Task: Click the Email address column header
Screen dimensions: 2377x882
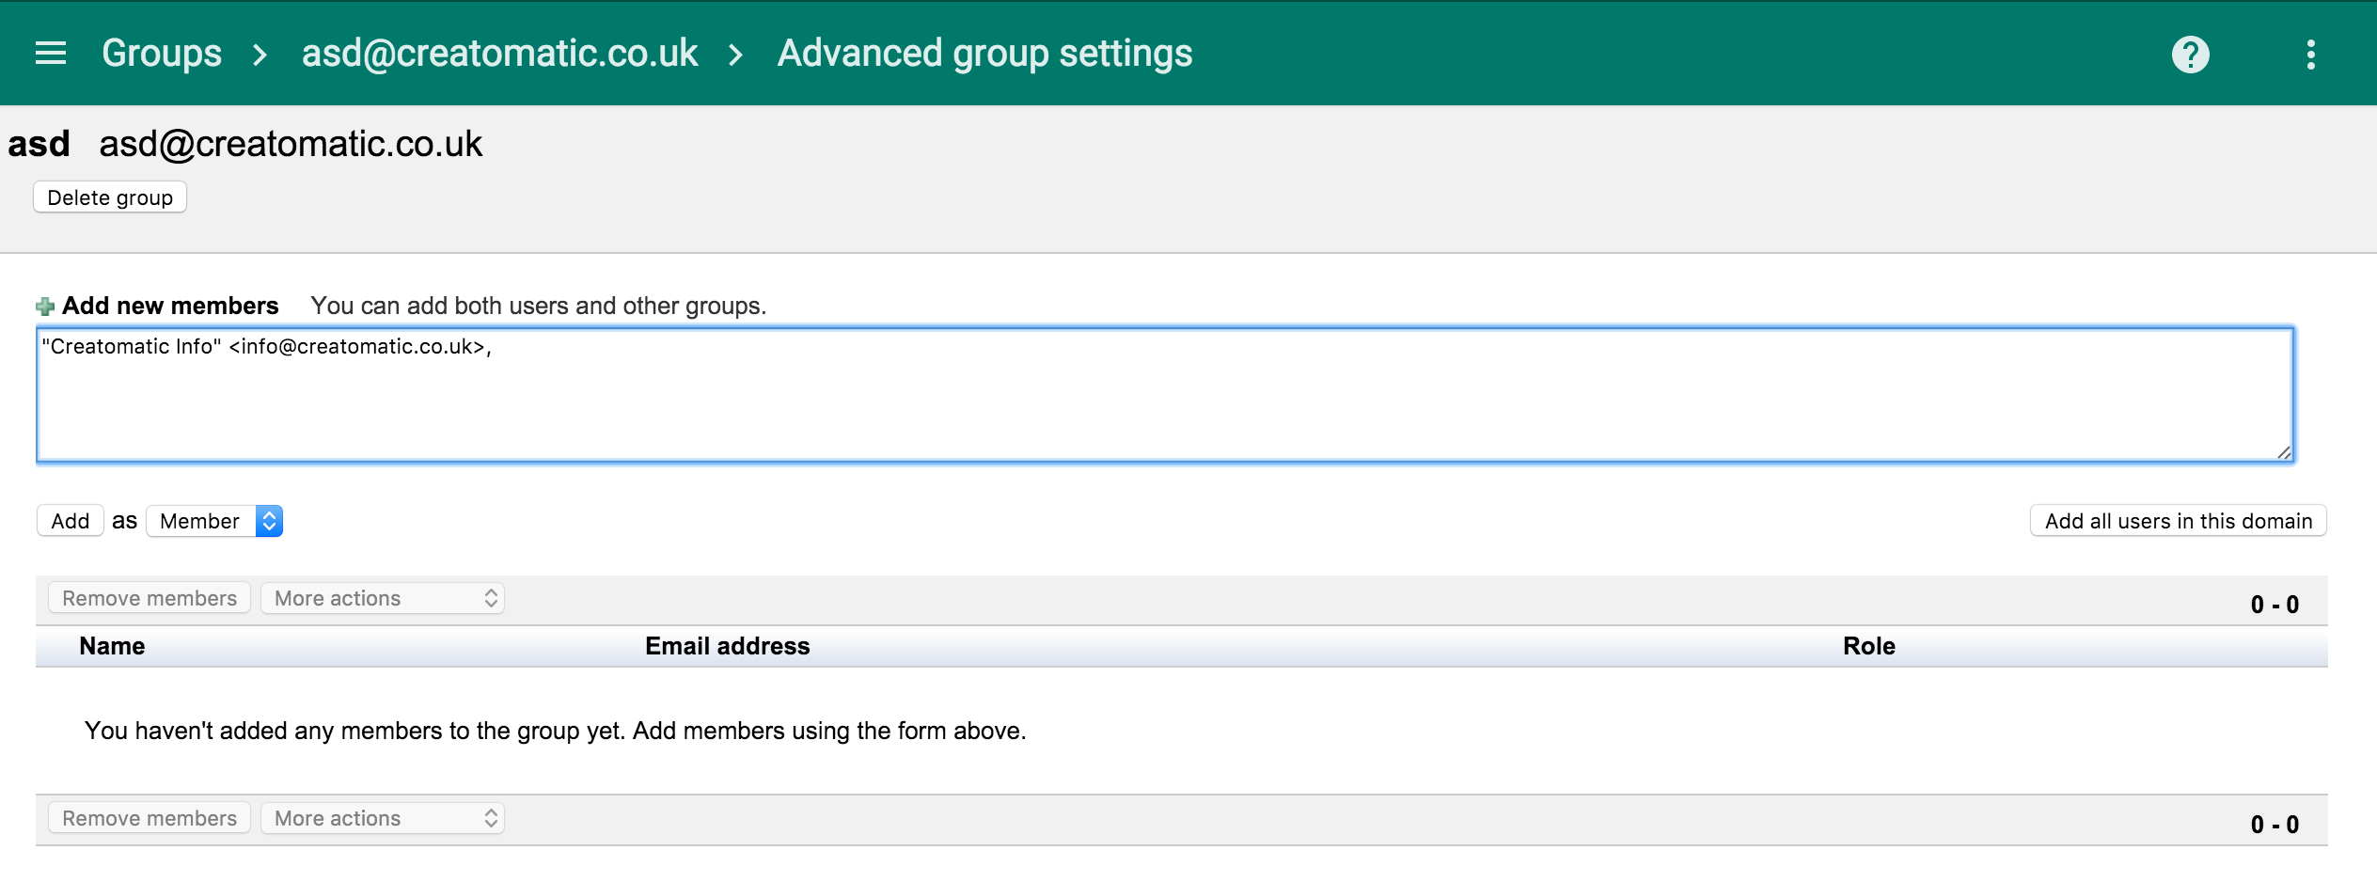Action: click(x=727, y=646)
